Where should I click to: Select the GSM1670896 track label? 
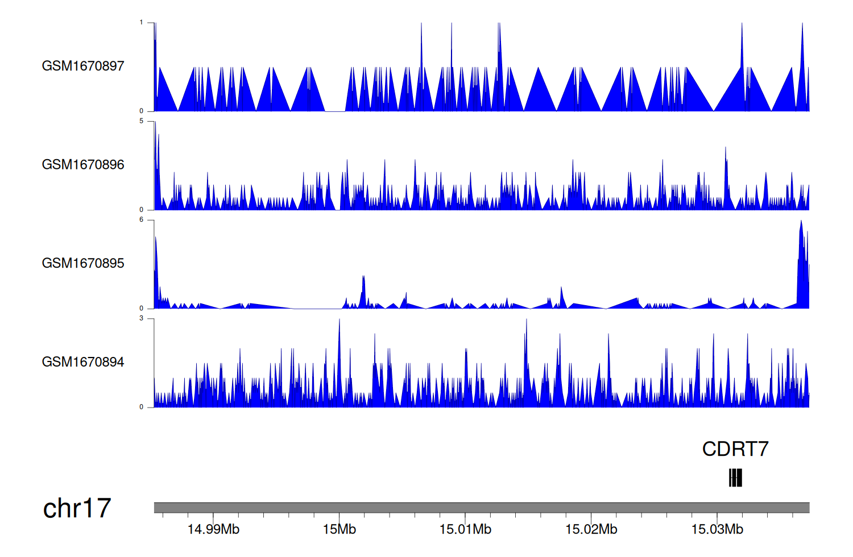point(83,165)
